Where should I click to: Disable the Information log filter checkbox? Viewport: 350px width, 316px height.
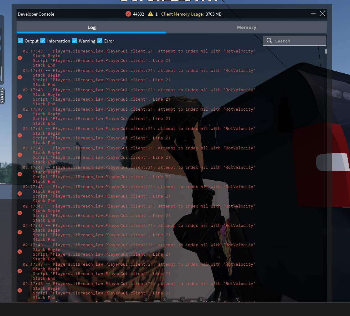click(x=43, y=41)
